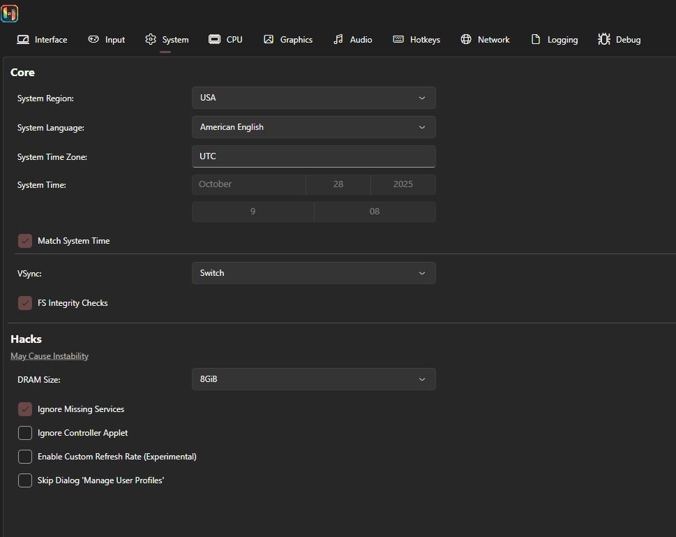Screen dimensions: 676x537
Task: Go to the Debug tab
Action: 619,40
